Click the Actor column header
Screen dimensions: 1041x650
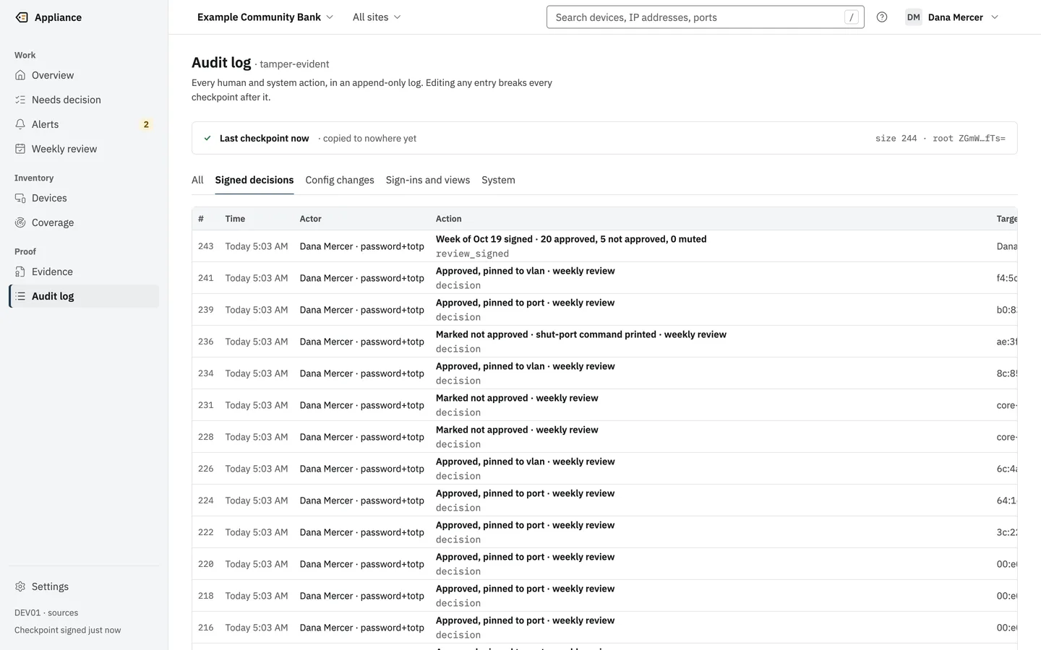click(x=311, y=219)
